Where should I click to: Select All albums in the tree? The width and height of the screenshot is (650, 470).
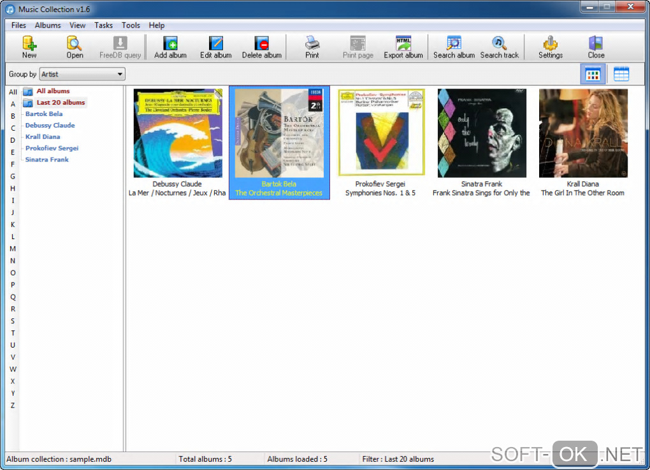click(x=53, y=91)
